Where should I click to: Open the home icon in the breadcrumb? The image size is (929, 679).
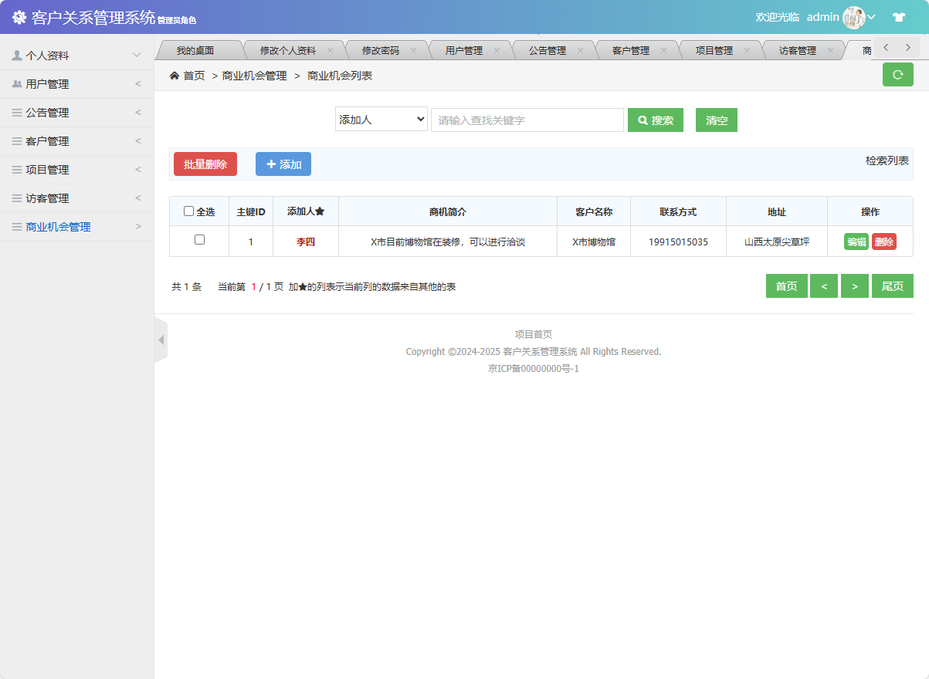point(176,76)
